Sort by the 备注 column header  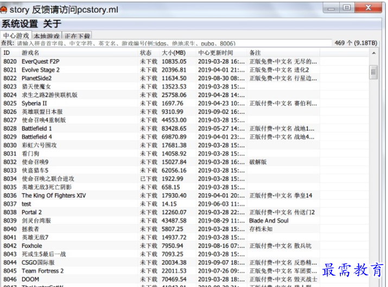coord(283,53)
